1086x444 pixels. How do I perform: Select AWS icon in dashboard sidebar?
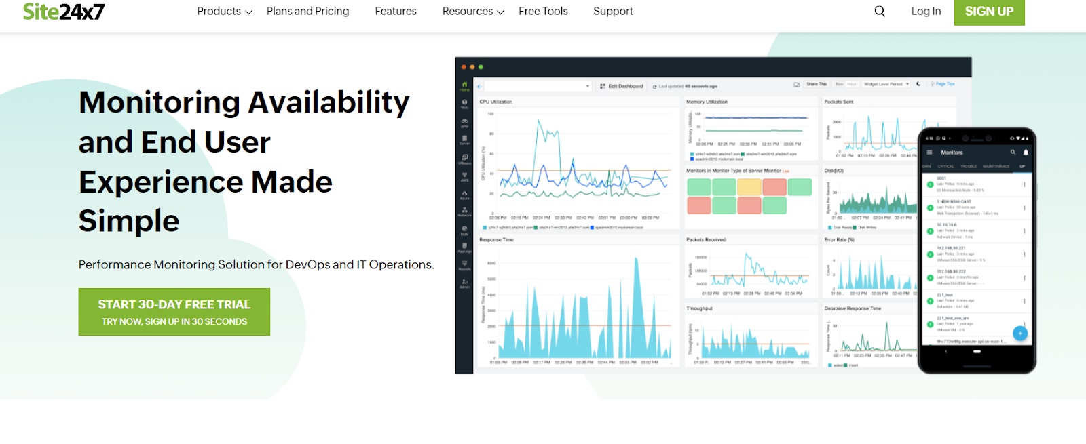[464, 177]
